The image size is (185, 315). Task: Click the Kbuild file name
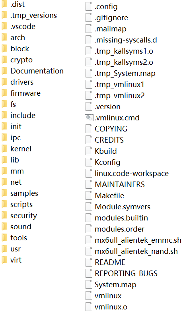106,151
